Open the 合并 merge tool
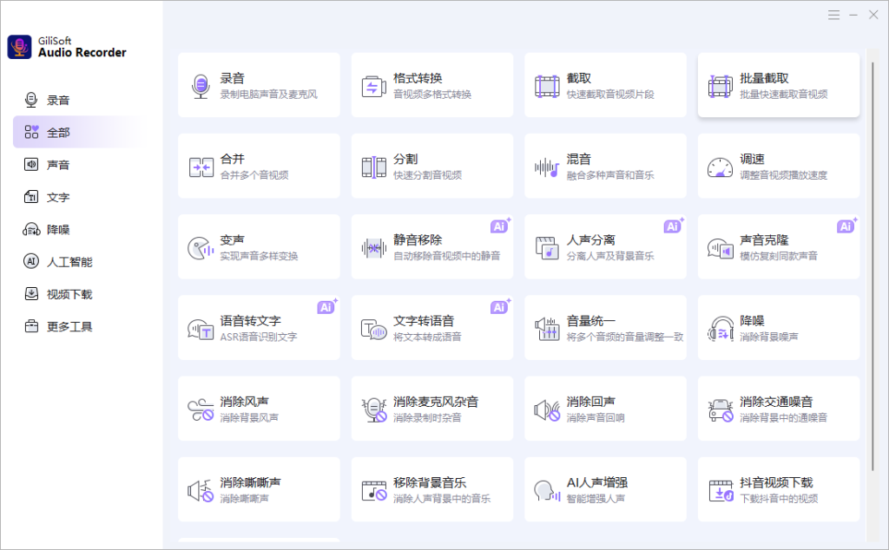This screenshot has height=550, width=889. [258, 165]
